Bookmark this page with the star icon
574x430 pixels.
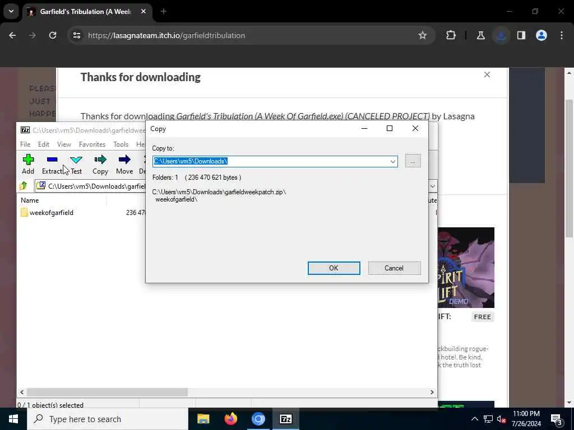(x=423, y=35)
